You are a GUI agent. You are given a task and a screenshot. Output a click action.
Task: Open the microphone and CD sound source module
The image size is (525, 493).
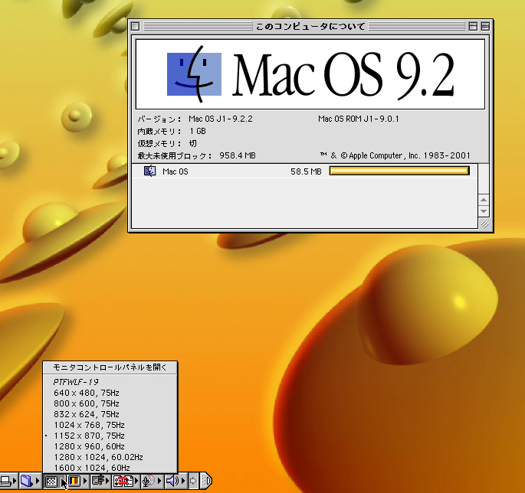pyautogui.click(x=149, y=482)
